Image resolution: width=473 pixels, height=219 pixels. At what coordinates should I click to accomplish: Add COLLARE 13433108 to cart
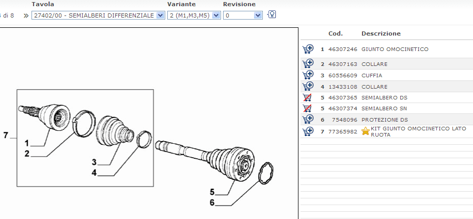(x=308, y=87)
